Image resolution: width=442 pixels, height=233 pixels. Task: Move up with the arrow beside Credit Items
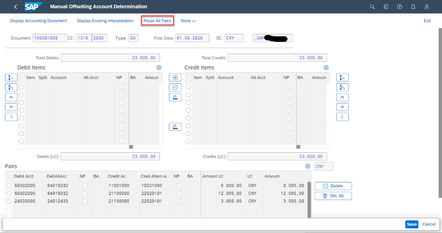point(342,97)
